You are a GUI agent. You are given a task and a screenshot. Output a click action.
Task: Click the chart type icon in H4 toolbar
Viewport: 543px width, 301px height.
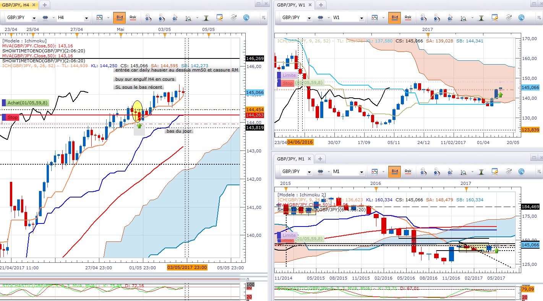pos(99,18)
